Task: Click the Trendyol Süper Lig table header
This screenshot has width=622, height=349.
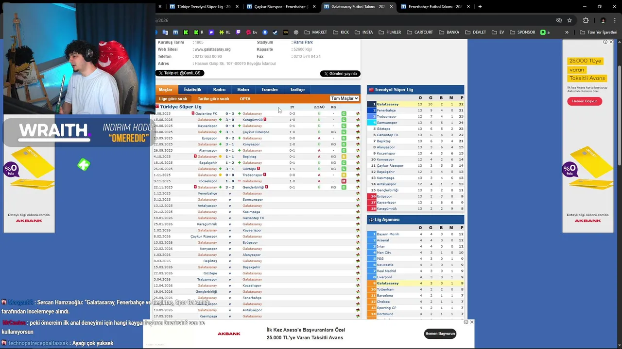Action: click(415, 90)
